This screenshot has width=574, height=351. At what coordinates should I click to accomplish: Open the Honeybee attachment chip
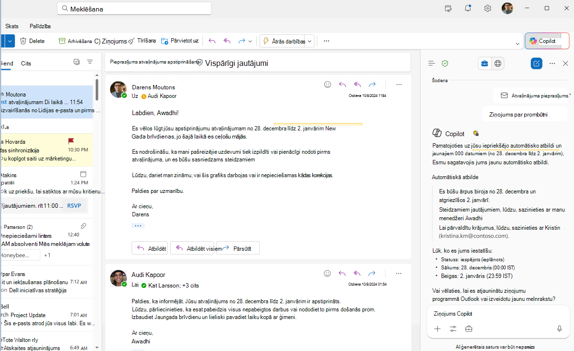click(x=20, y=255)
